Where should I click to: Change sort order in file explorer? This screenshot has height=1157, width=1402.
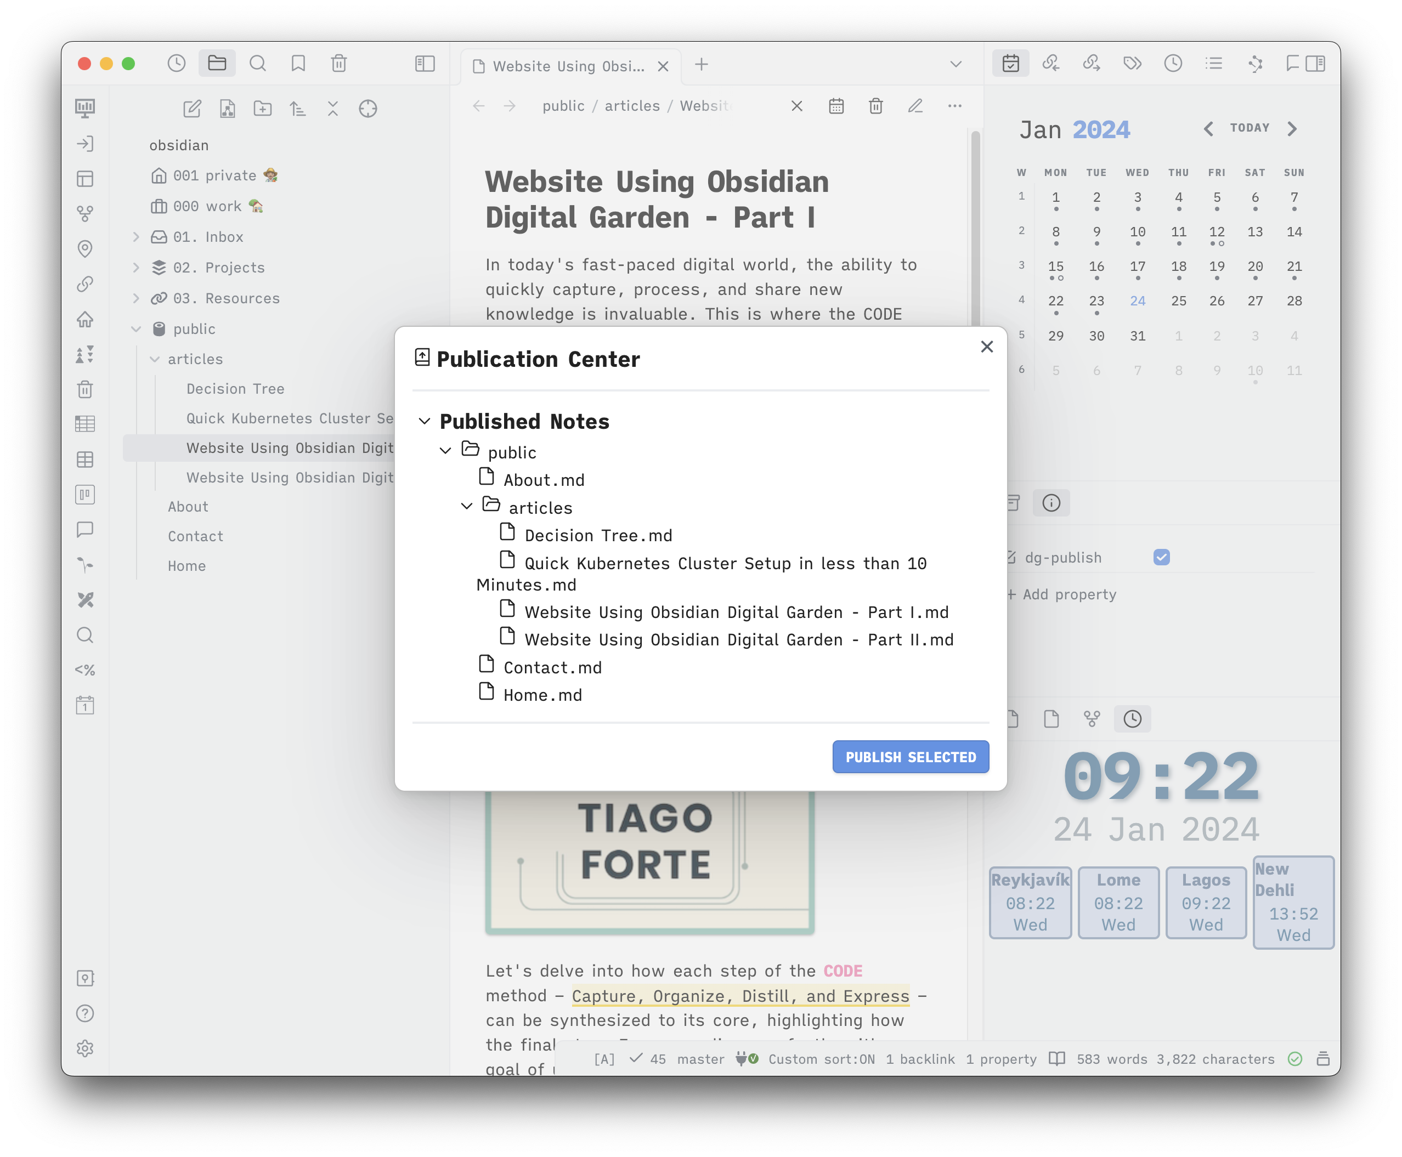click(x=298, y=109)
